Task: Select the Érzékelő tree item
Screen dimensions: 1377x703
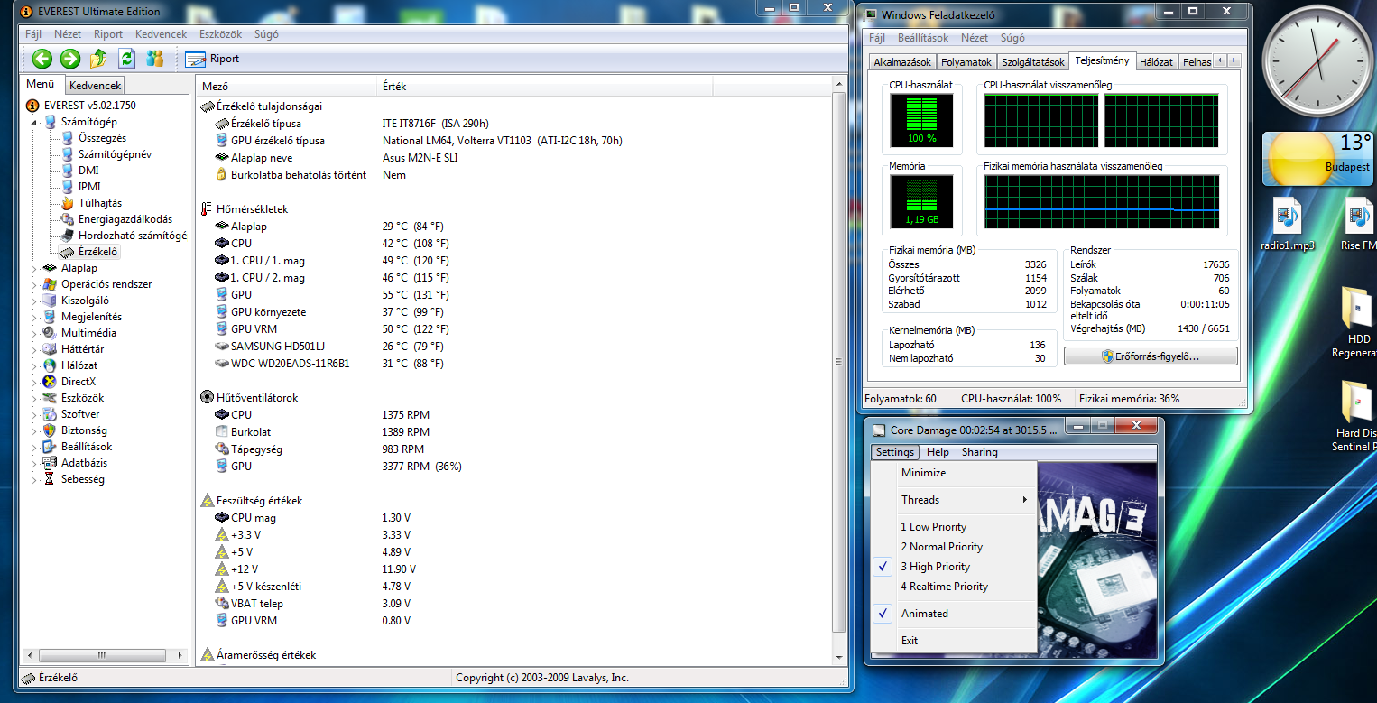Action: [97, 252]
